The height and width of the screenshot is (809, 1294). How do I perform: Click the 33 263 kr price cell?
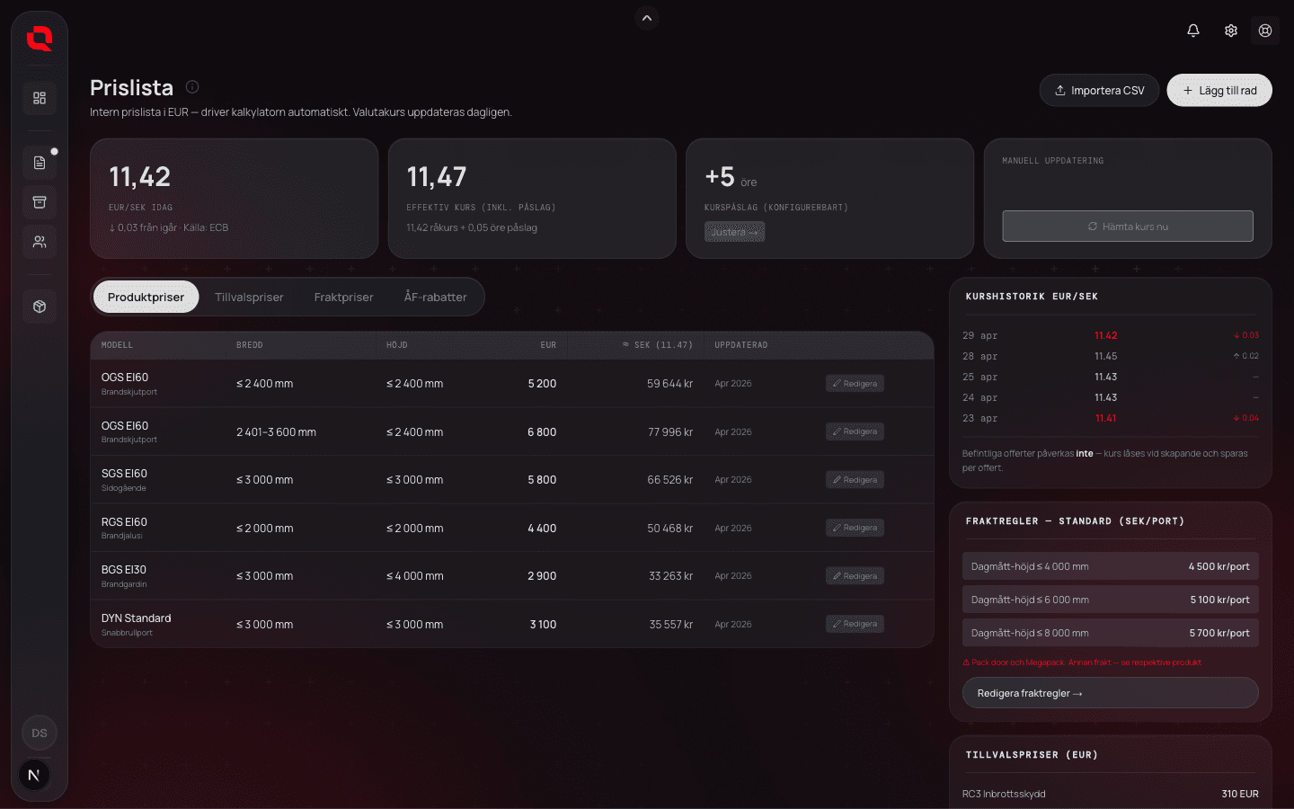(670, 576)
